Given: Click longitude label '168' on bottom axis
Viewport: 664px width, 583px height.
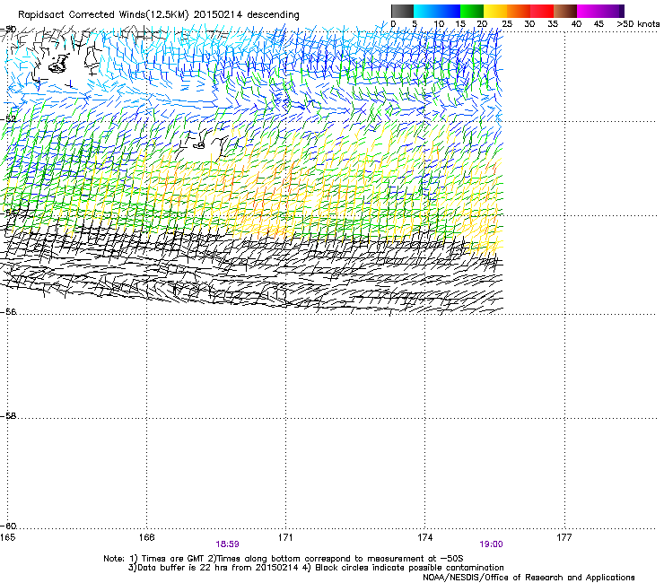Looking at the screenshot, I should coord(146,537).
